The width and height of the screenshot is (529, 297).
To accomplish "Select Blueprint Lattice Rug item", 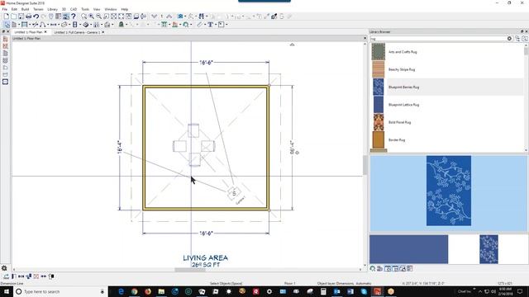I will (447, 105).
